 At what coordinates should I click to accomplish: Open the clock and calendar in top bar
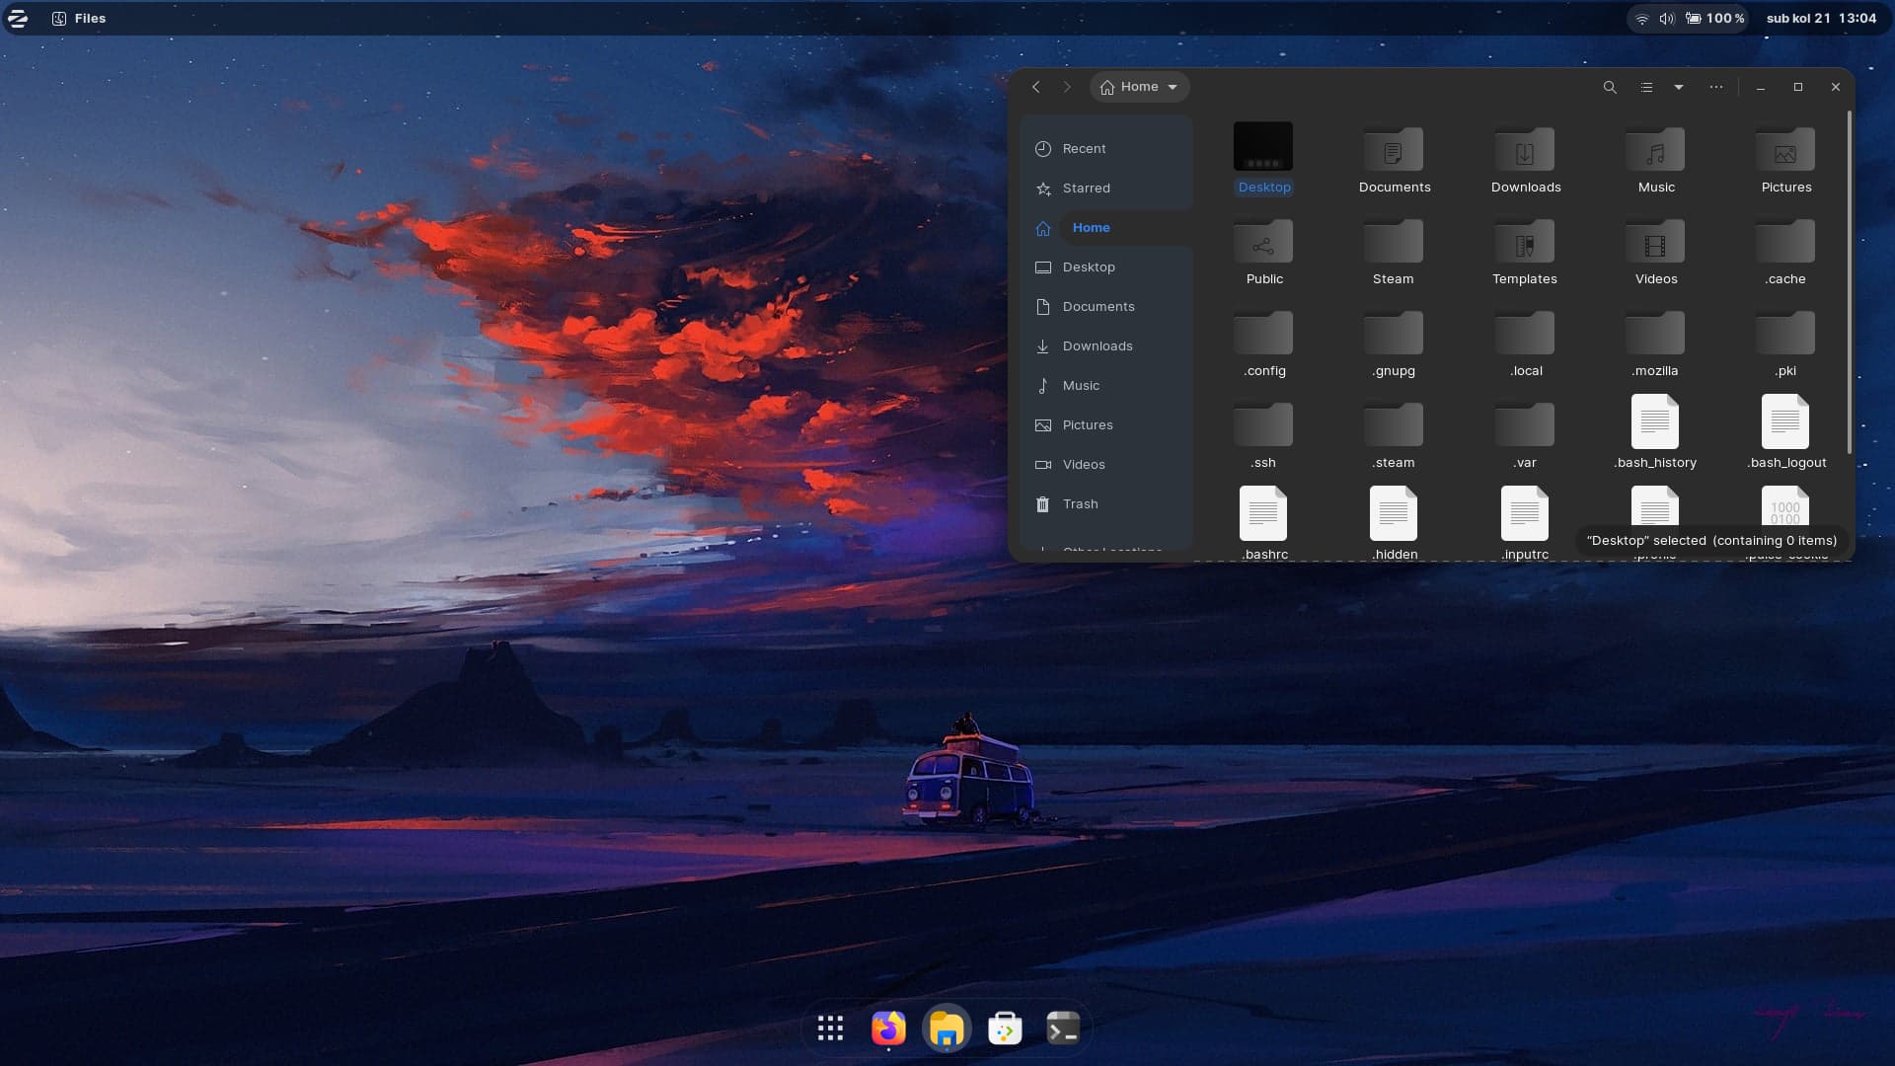(x=1821, y=18)
